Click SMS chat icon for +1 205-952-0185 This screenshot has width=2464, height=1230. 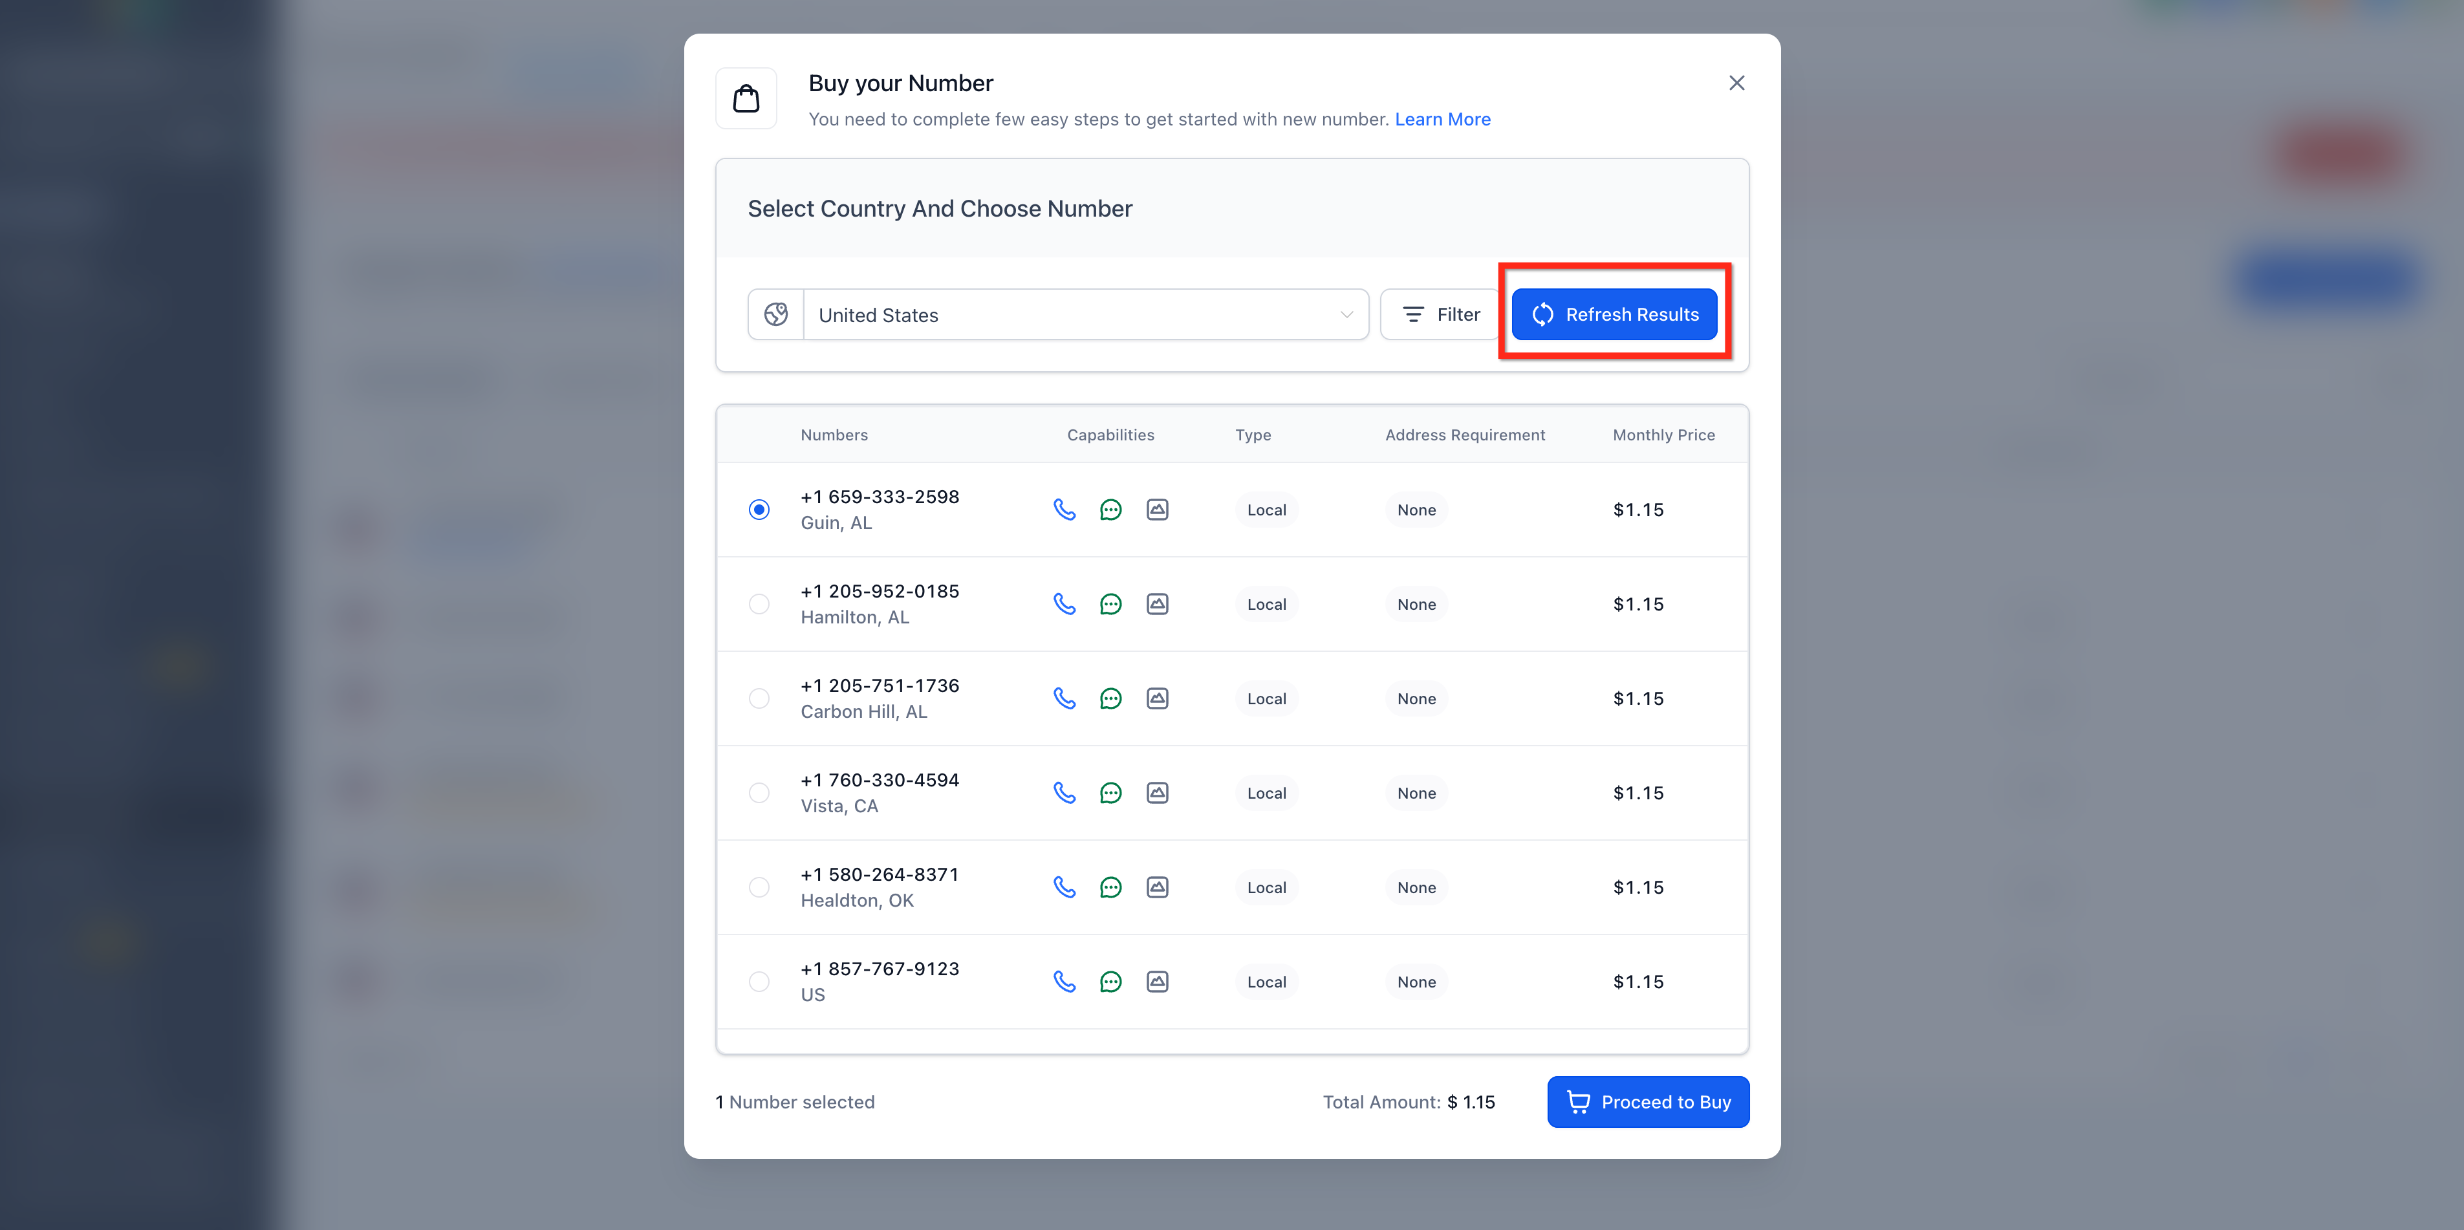click(1110, 605)
